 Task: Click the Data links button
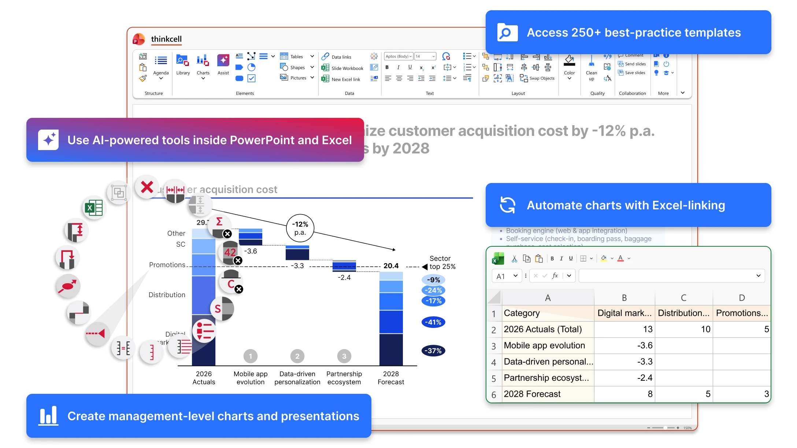(337, 57)
